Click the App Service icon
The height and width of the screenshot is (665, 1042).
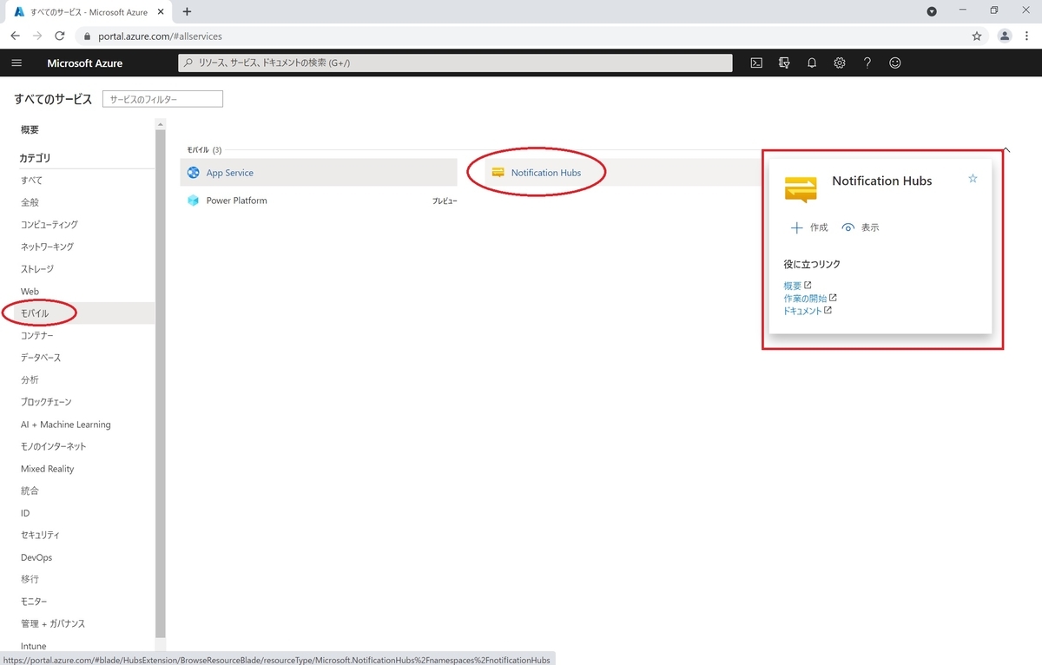click(x=194, y=173)
